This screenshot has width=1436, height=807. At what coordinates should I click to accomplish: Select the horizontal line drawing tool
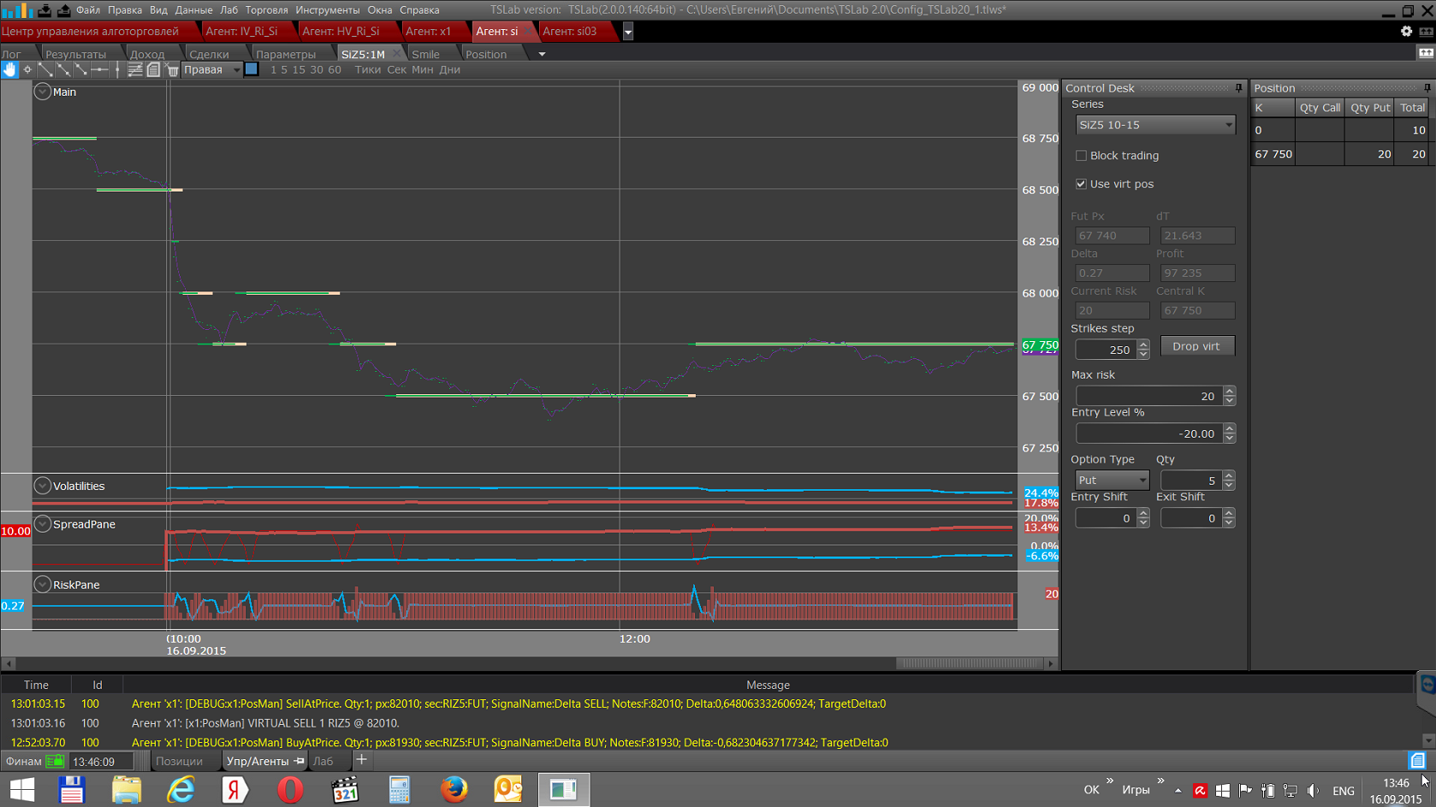99,70
